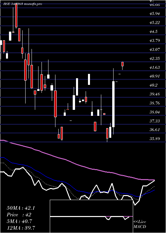Select the 36.61 price label
The width and height of the screenshot is (166, 233).
point(155,130)
